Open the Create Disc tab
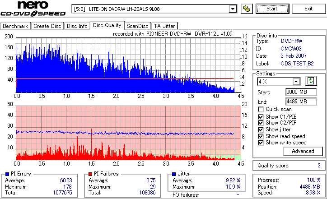The height and width of the screenshot is (199, 327). pos(47,26)
